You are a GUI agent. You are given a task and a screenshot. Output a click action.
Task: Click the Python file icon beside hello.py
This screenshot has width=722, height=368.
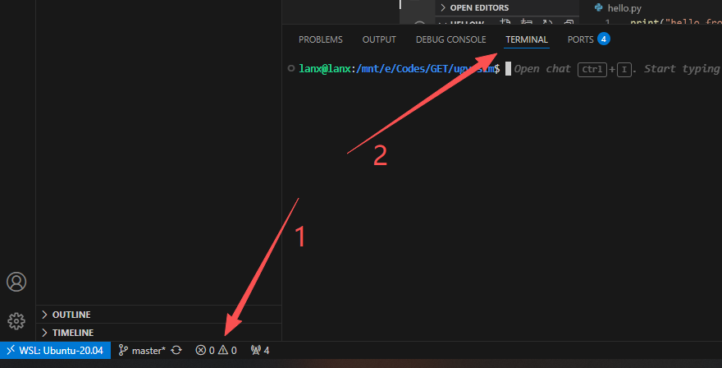click(599, 7)
